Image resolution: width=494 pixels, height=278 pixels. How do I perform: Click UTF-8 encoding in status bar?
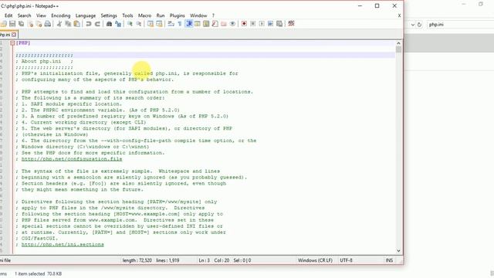(346, 260)
